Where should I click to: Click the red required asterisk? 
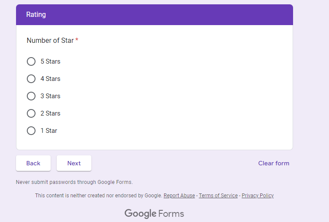(x=77, y=40)
